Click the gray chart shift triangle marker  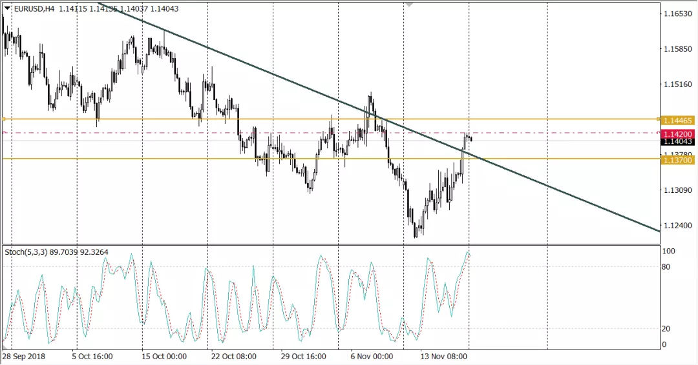tap(408, 5)
